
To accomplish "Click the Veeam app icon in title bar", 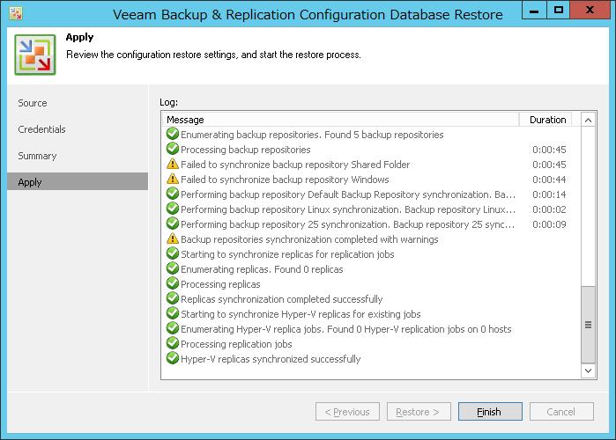I will point(16,14).
